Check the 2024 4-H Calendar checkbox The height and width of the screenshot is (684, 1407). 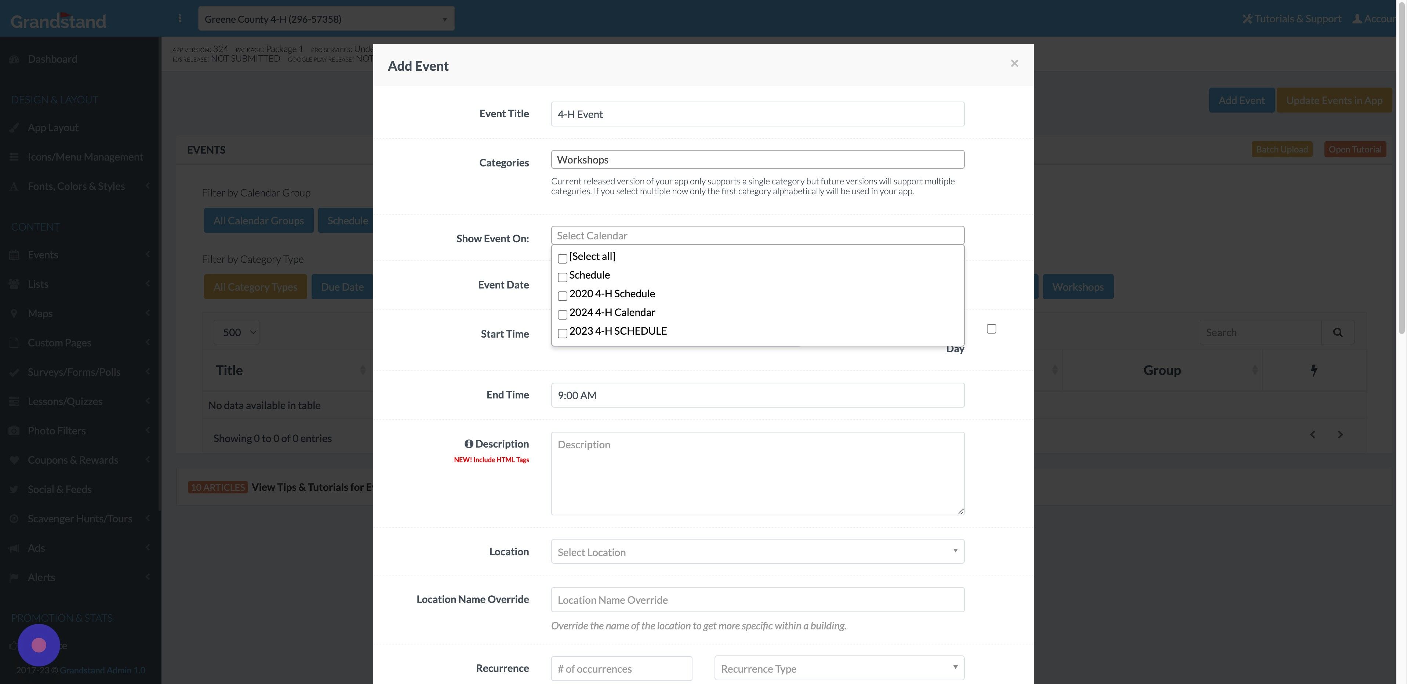point(562,315)
